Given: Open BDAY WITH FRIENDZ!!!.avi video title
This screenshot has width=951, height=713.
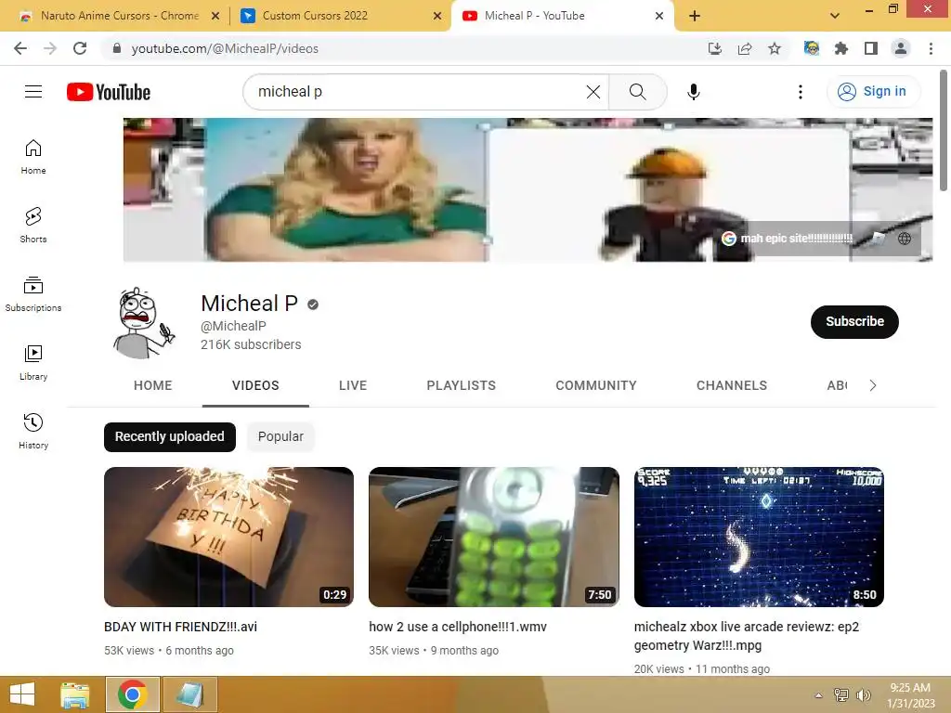Looking at the screenshot, I should tap(181, 627).
